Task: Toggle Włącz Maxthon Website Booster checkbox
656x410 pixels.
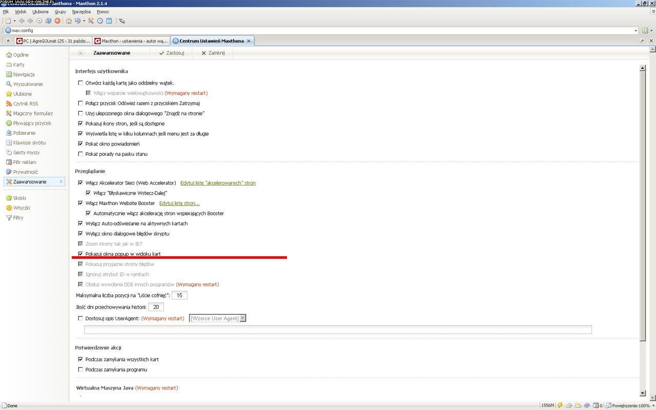Action: pos(80,203)
